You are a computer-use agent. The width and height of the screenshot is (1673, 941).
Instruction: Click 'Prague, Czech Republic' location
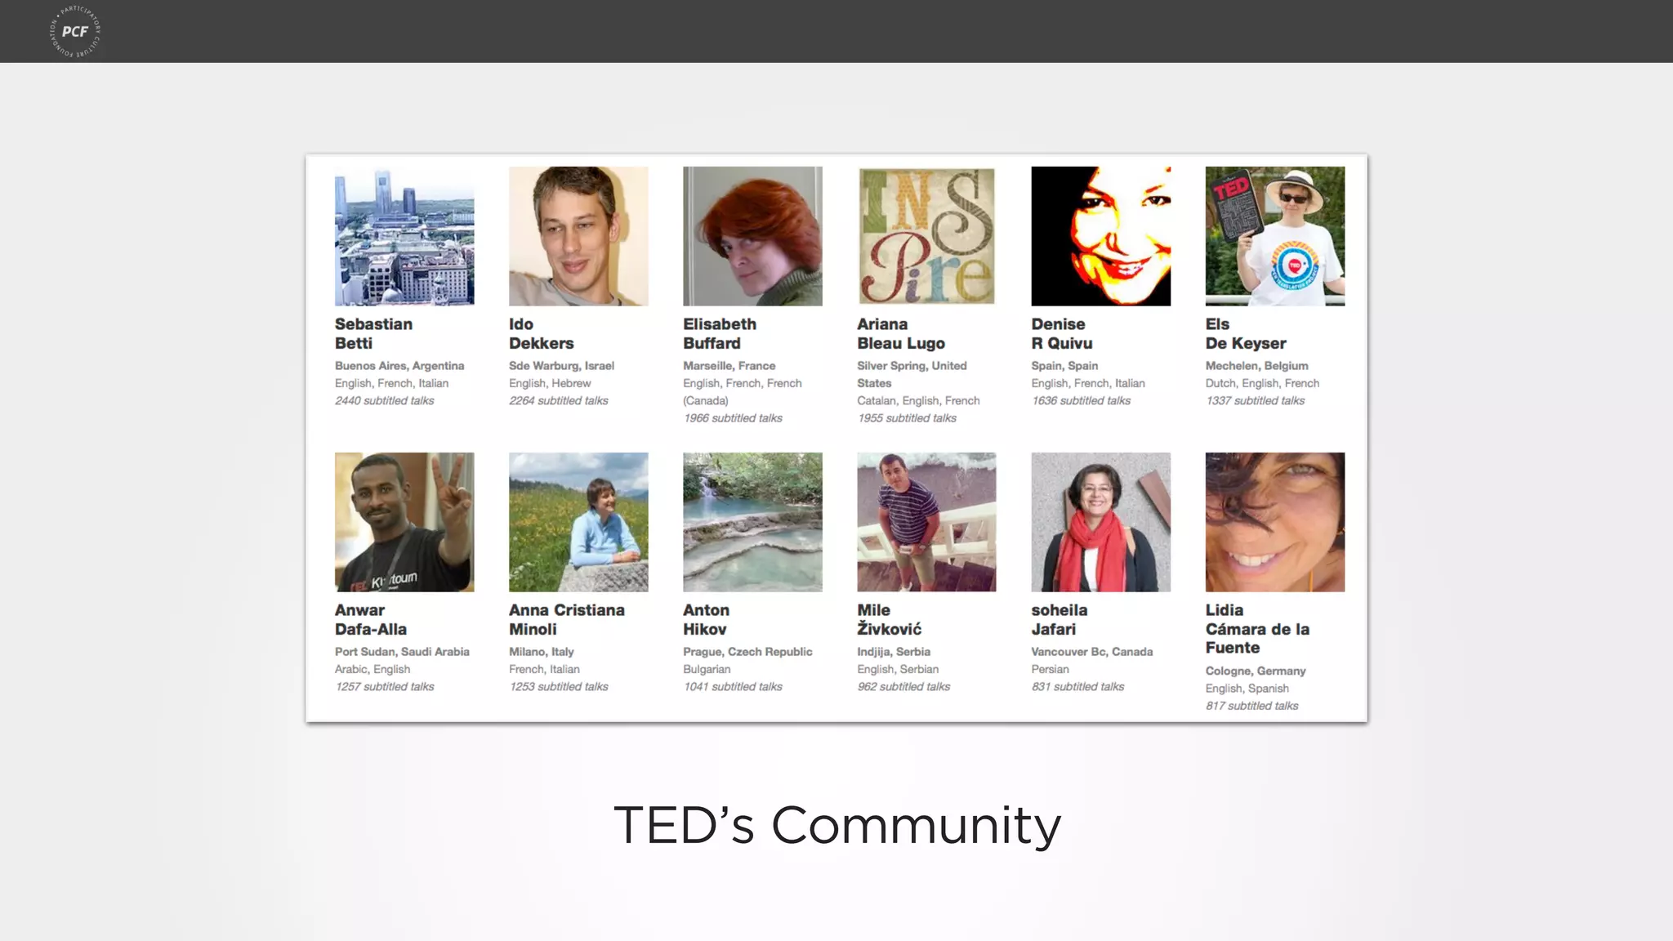[x=747, y=651]
